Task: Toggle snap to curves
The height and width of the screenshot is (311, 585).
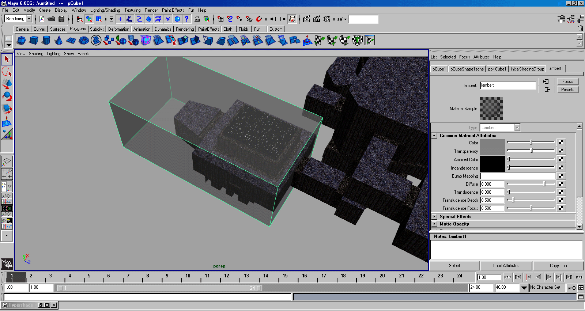Action: point(230,19)
